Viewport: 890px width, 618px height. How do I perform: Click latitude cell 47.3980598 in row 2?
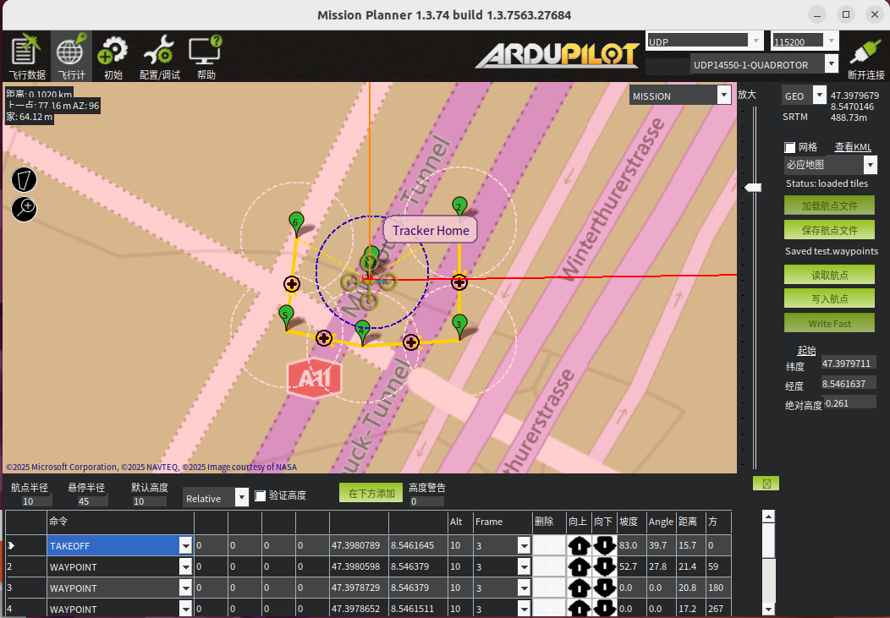[359, 566]
